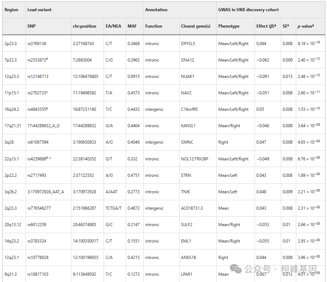Click gene name SULF2
This screenshot has height=282, width=327.
187,225
